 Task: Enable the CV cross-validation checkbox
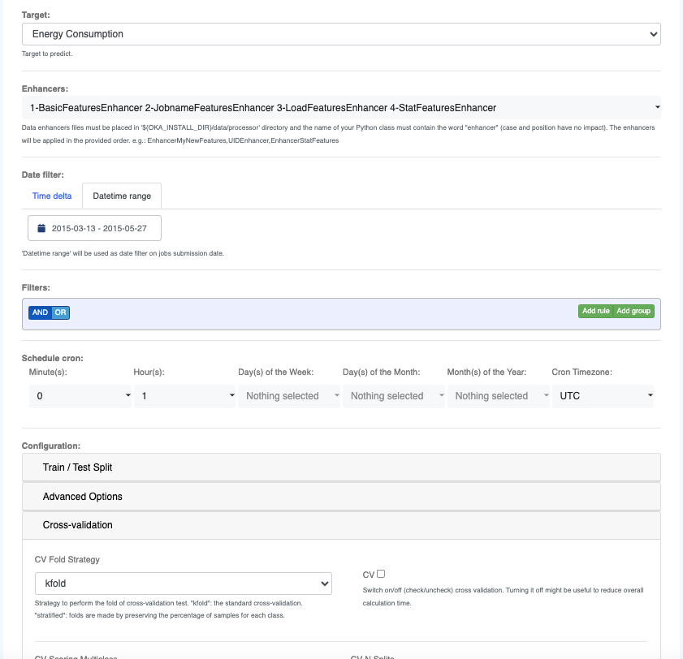point(381,574)
